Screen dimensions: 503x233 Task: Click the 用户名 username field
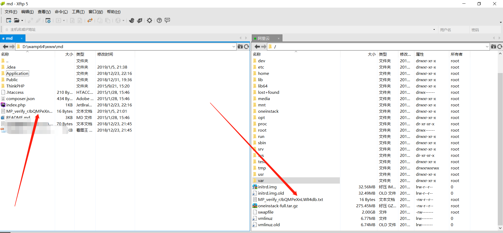click(x=453, y=30)
